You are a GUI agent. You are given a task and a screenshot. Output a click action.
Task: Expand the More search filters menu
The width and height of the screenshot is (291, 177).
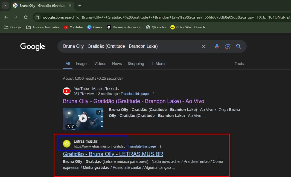(x=158, y=64)
